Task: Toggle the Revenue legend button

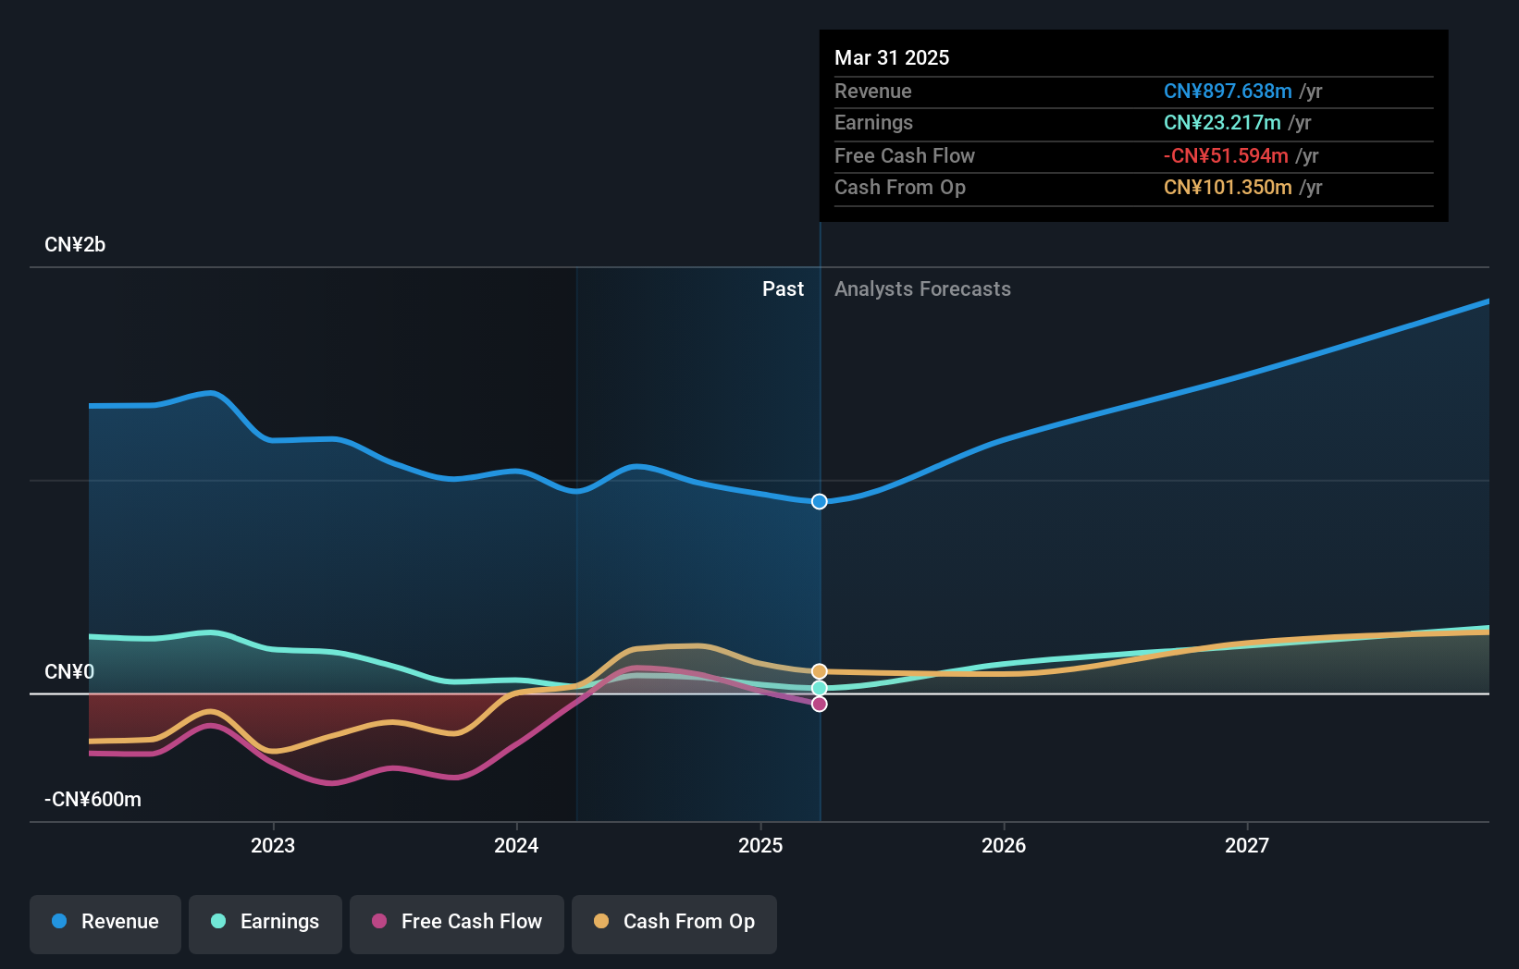Action: point(105,924)
